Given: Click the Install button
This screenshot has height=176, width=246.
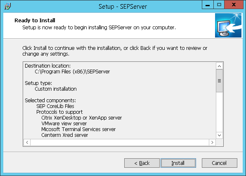Looking at the screenshot, I should coord(178,163).
